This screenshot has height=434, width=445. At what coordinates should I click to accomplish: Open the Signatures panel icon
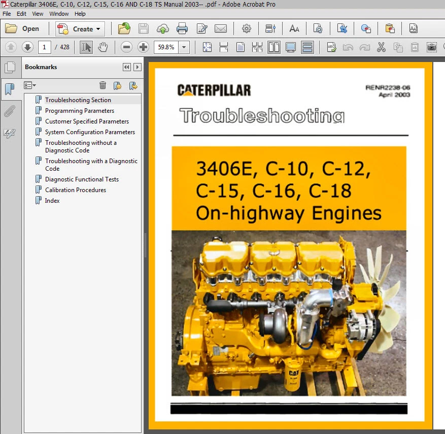coord(9,133)
